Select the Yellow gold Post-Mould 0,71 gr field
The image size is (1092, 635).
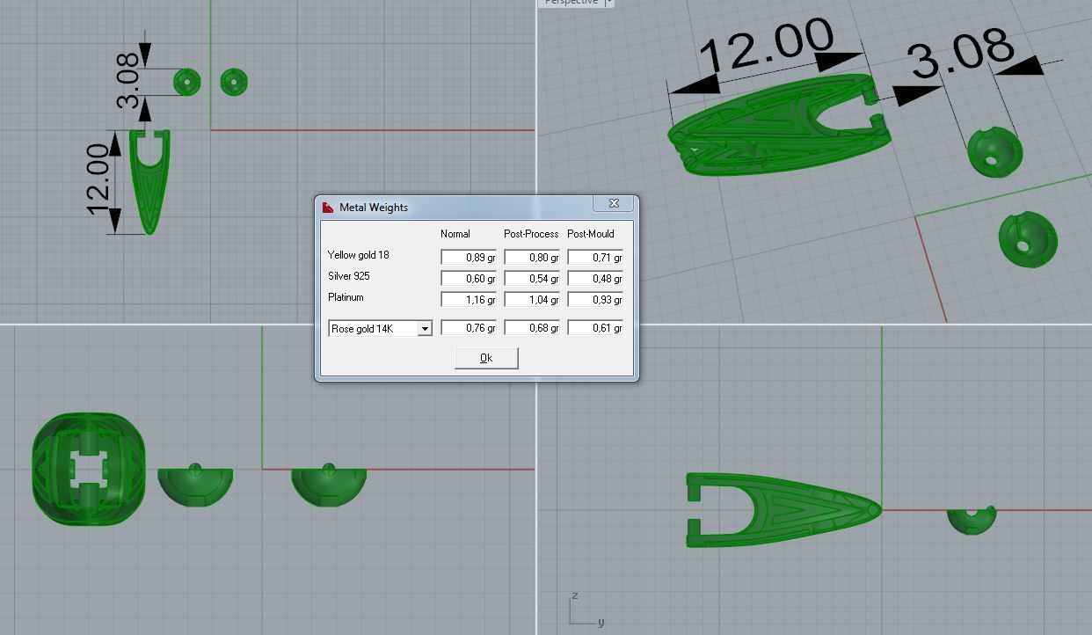coord(595,257)
